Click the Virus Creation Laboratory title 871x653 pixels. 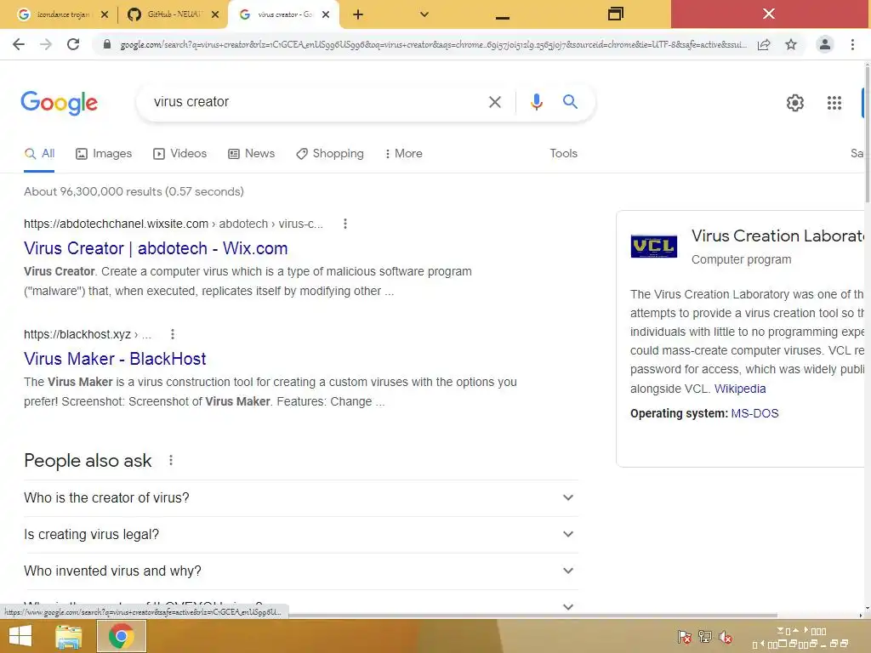point(777,236)
